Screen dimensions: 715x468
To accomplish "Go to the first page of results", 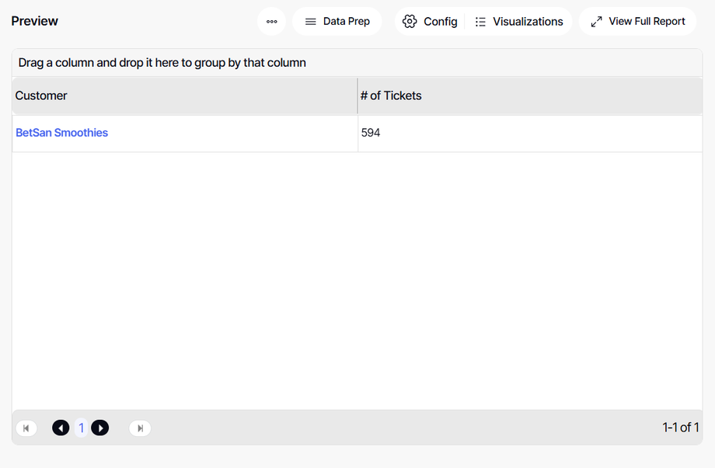I will click(x=26, y=428).
